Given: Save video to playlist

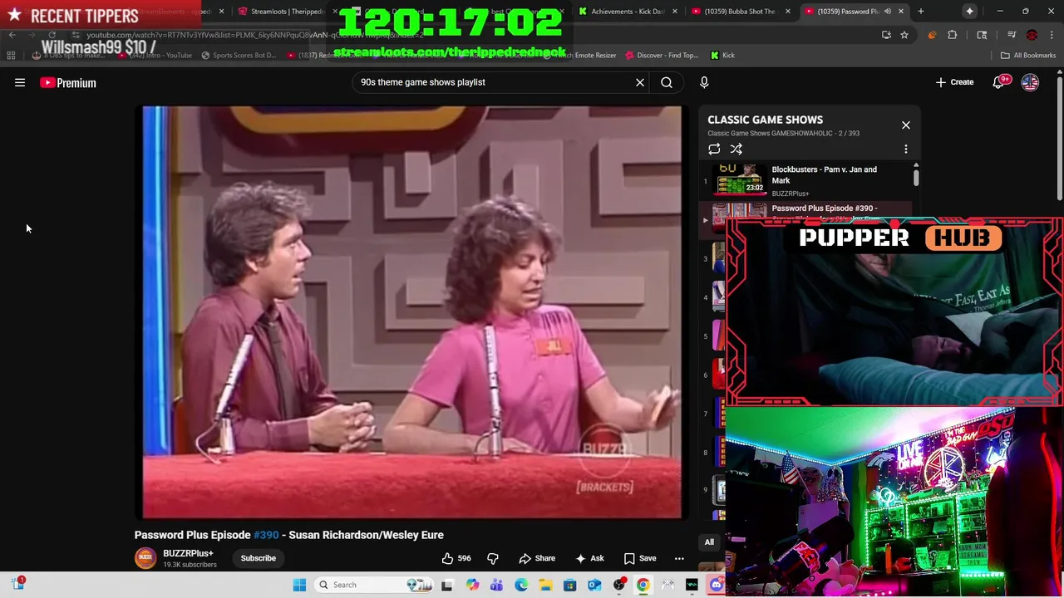Looking at the screenshot, I should click(x=640, y=558).
